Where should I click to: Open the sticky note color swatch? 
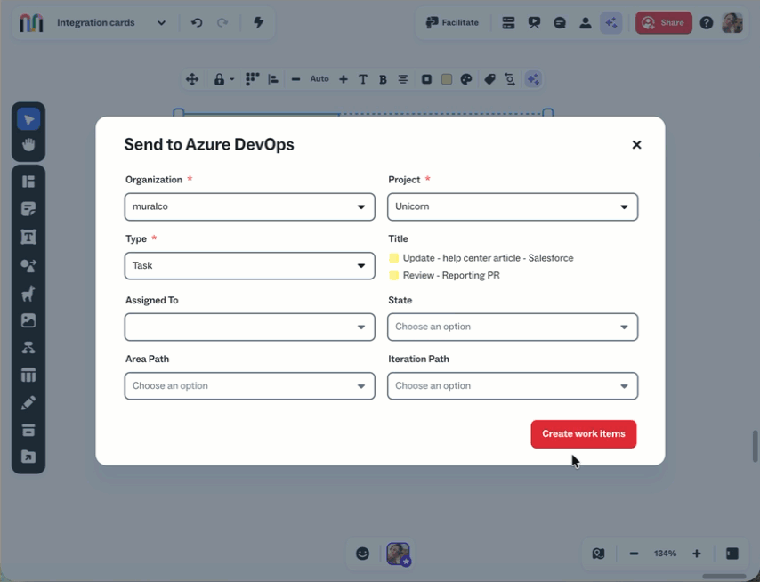447,79
